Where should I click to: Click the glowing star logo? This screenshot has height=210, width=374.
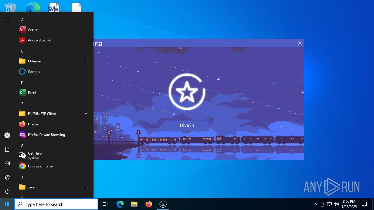click(x=187, y=92)
